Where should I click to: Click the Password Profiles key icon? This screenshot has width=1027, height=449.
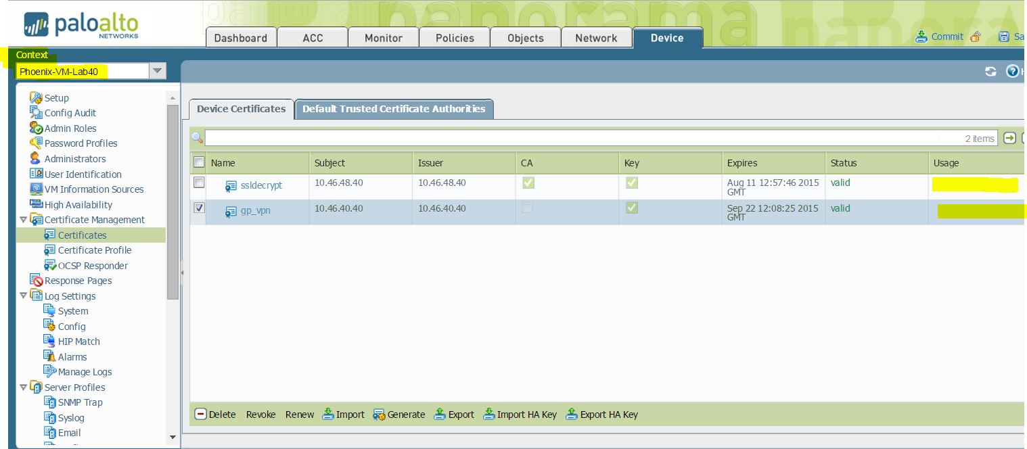(x=36, y=143)
